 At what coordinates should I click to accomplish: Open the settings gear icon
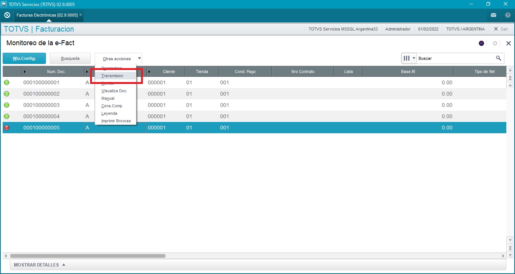pyautogui.click(x=495, y=43)
